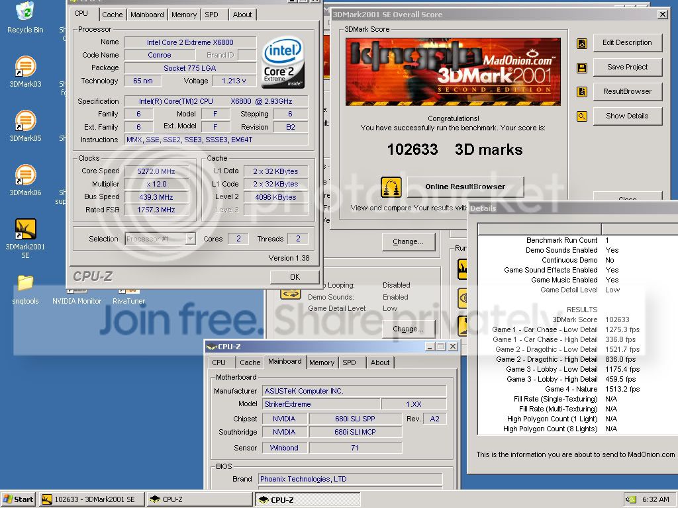Click the Socket 775 LGA package field
The image size is (678, 508).
[190, 68]
